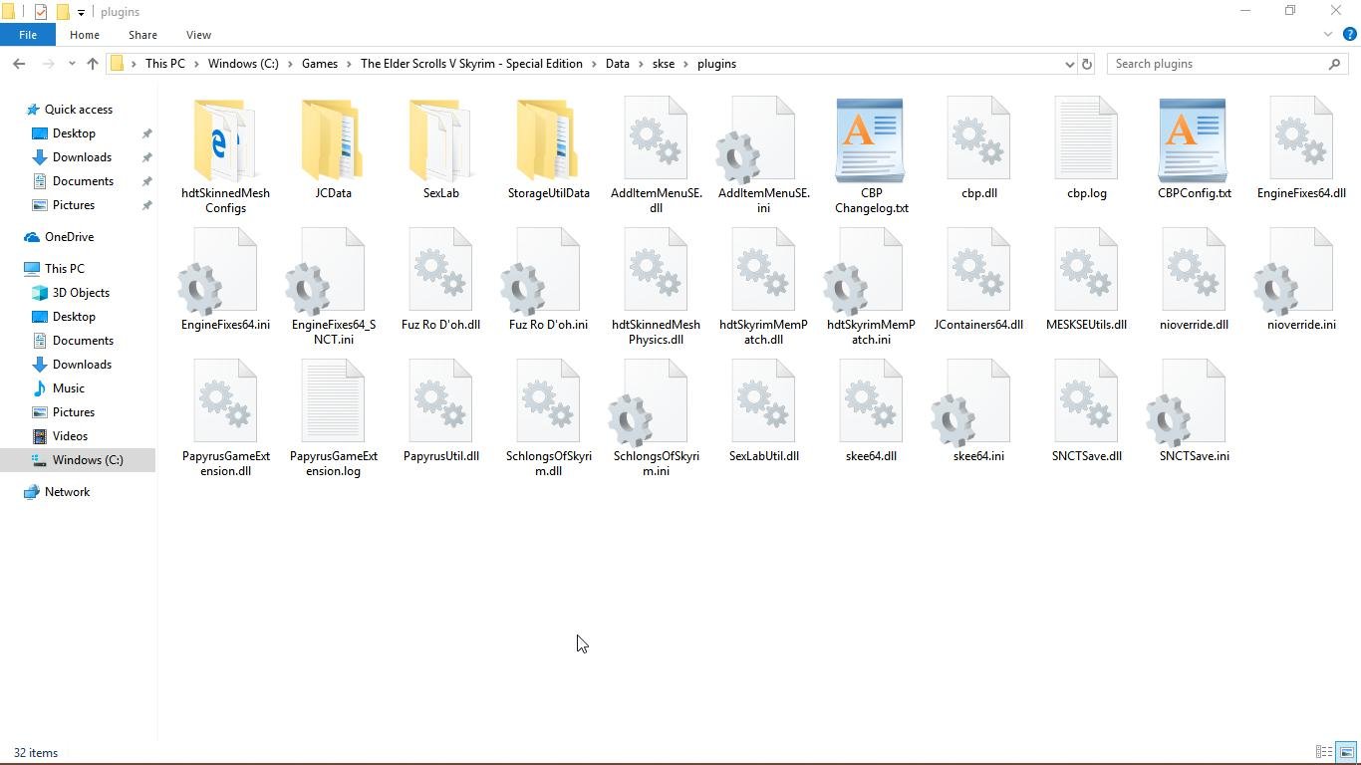Switch to Large icons view layout

point(1346,753)
